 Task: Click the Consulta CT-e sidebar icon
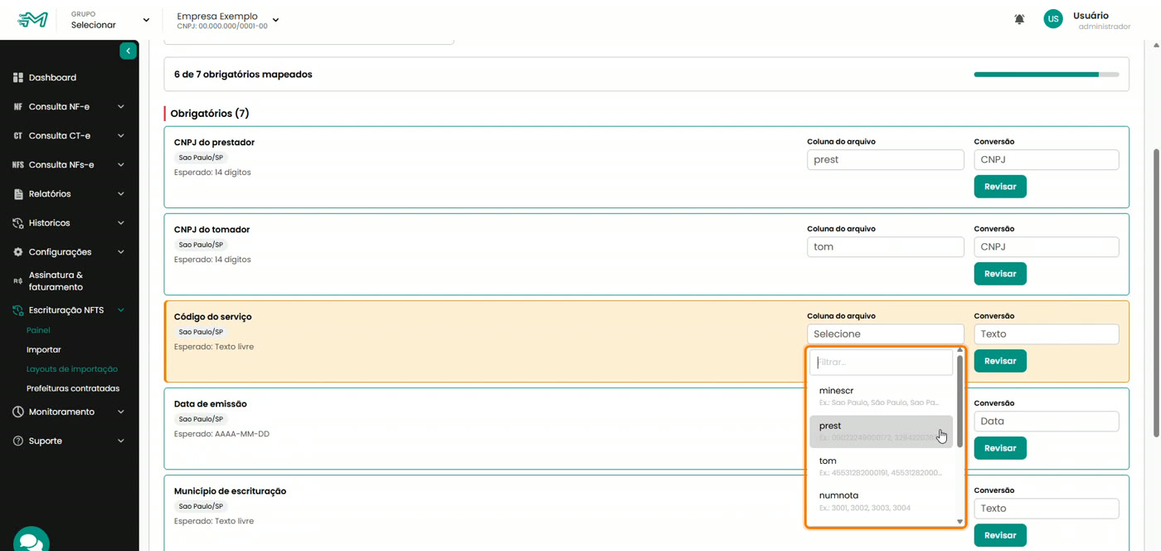point(18,136)
